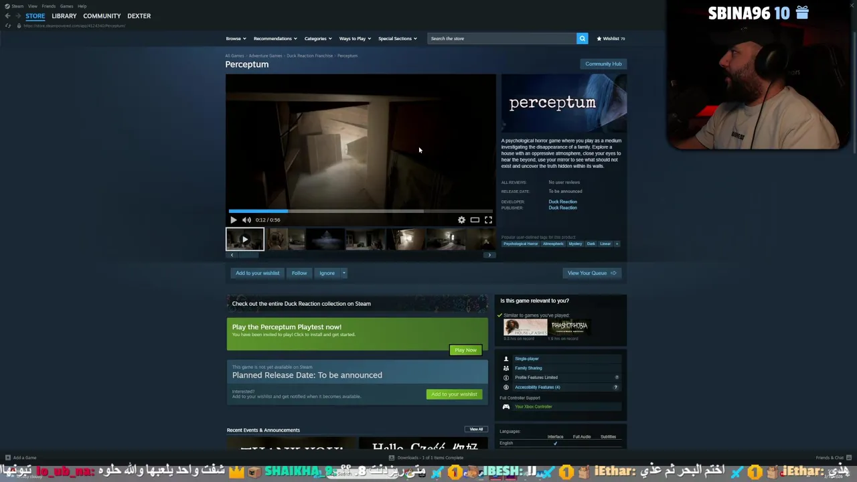
Task: Open video settings gear
Action: point(461,220)
